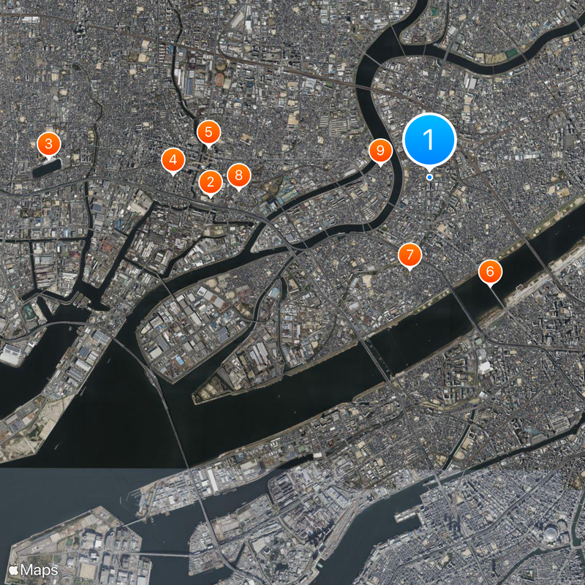Click the large white-roofed building on the left waterfront
The height and width of the screenshot is (585, 585).
tap(10, 354)
